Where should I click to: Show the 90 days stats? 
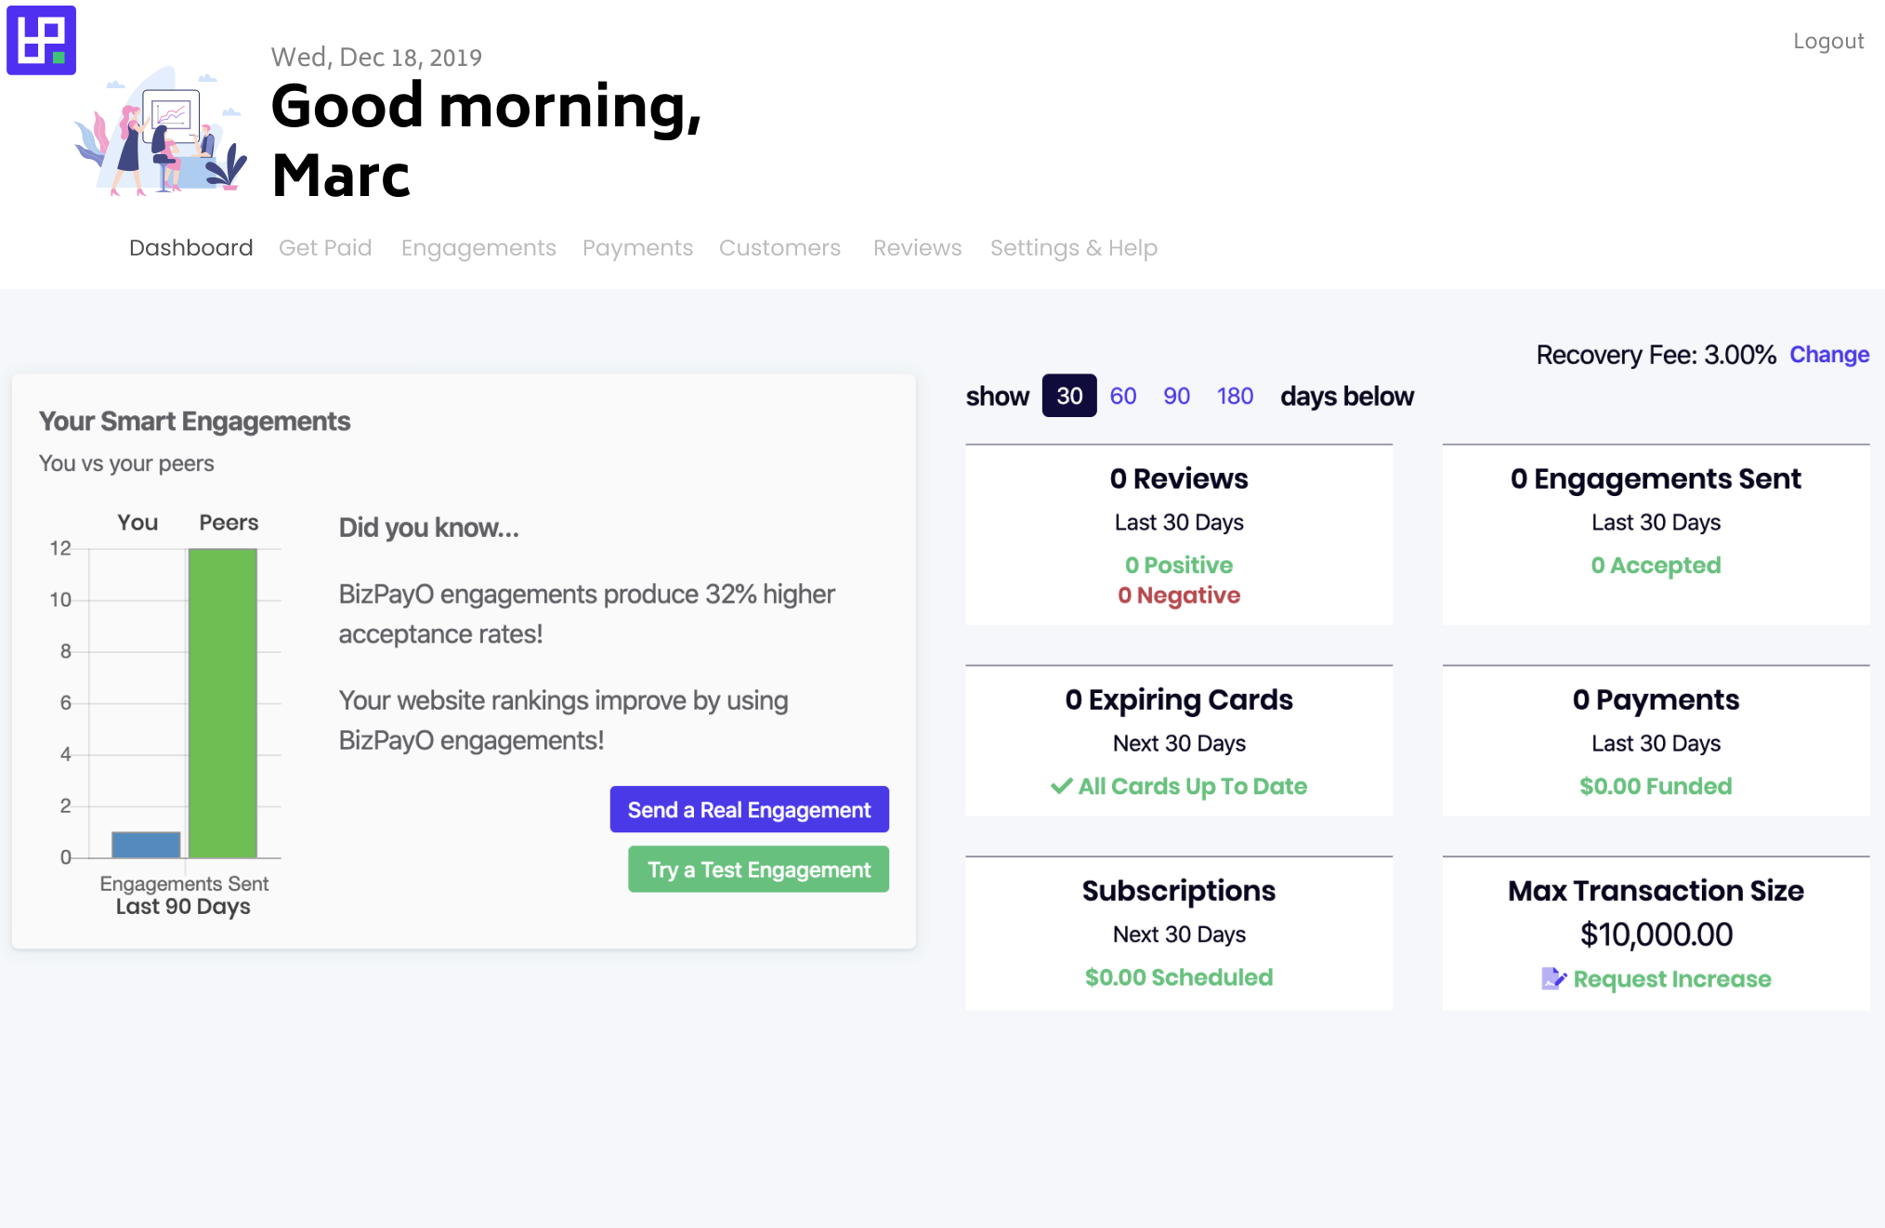(1176, 397)
